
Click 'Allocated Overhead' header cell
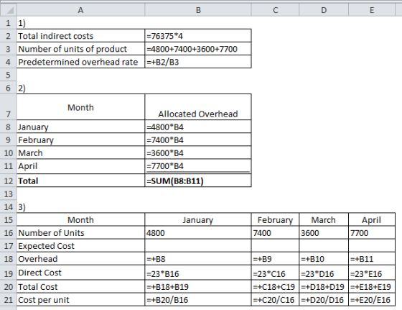pos(198,107)
